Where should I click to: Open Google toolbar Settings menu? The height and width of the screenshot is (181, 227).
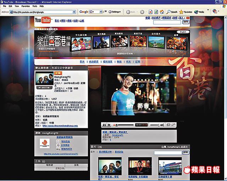coord(115,12)
